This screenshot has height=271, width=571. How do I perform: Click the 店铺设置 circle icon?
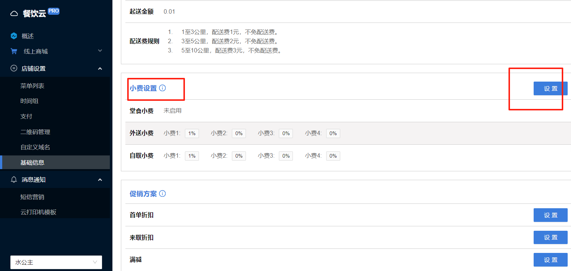pyautogui.click(x=14, y=68)
